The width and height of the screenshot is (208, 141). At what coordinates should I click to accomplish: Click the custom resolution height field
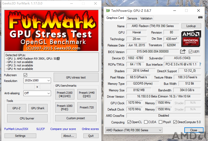(45, 87)
